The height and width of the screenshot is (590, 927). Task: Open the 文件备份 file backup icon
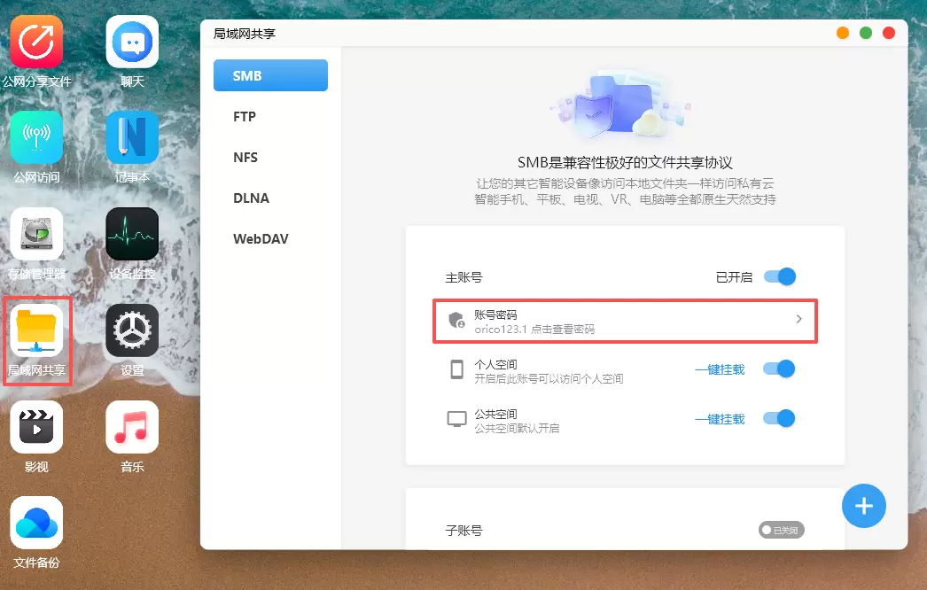(x=36, y=523)
